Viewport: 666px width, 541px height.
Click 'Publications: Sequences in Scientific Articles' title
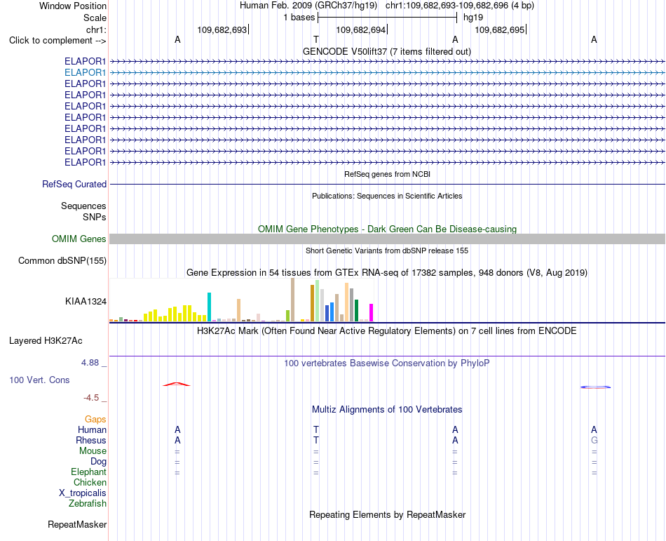[x=387, y=196]
